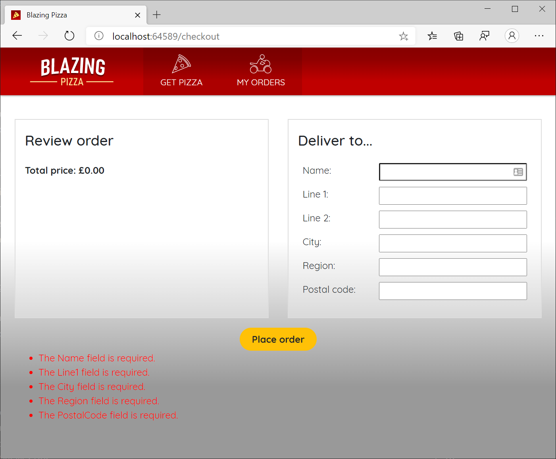556x459 pixels.
Task: Click the 'Postal code:' label
Action: [x=329, y=290]
